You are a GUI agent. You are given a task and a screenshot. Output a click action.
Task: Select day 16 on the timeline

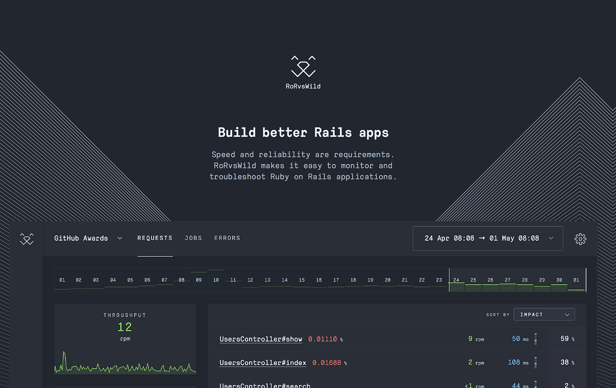[319, 280]
